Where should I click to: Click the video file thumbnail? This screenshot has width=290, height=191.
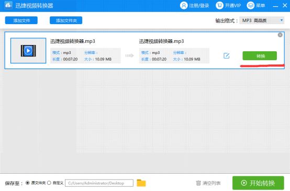pyautogui.click(x=28, y=50)
